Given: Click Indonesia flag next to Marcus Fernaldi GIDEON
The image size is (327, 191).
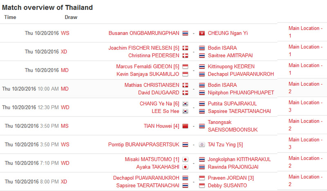Looking at the screenshot, I should (185, 67).
